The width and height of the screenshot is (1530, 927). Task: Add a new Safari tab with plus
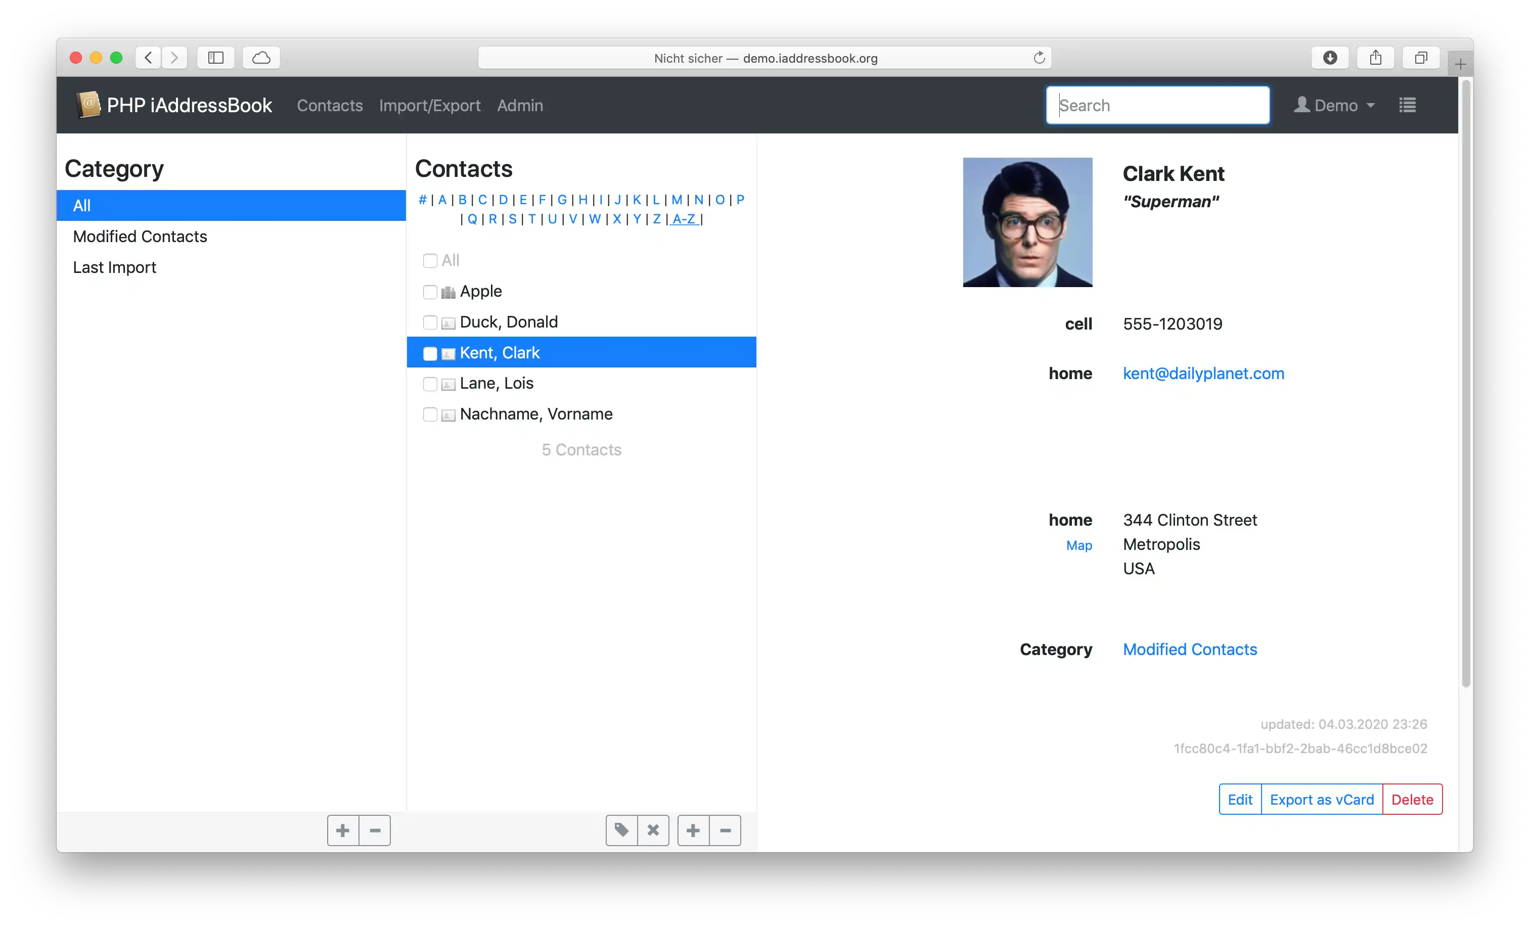1460,64
